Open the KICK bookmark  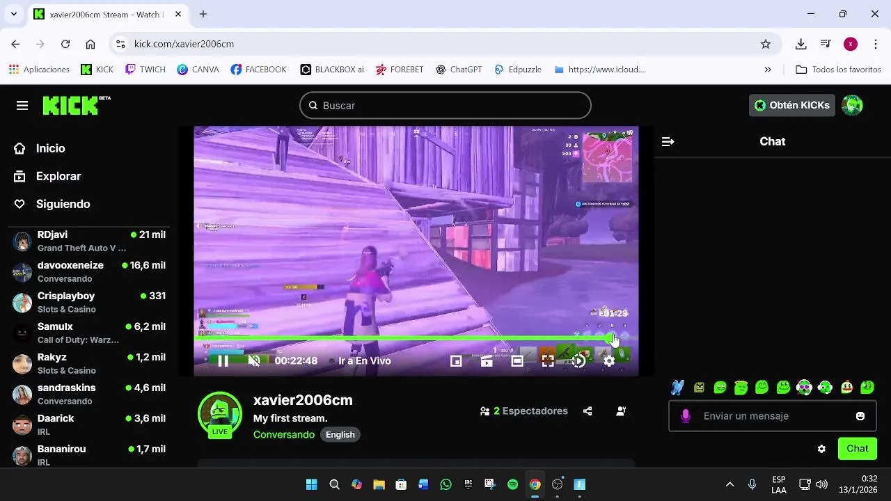97,70
